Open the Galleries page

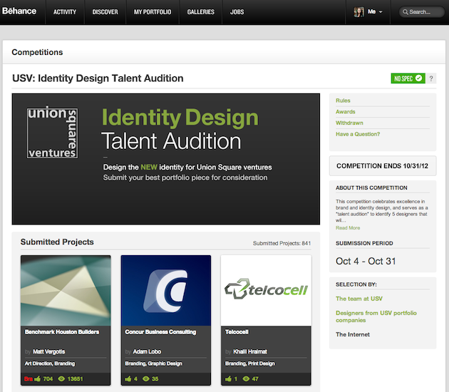[200, 12]
